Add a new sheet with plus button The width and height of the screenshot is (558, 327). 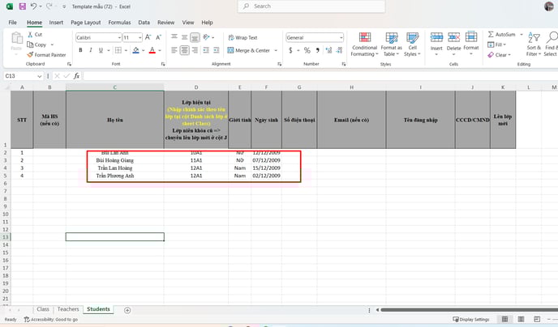[127, 310]
